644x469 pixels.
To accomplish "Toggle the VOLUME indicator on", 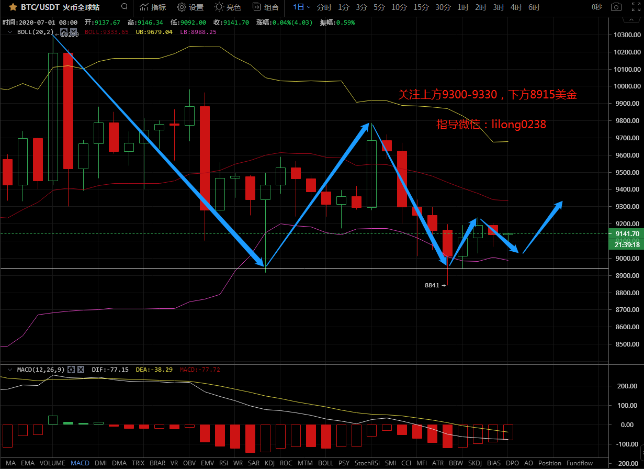I will click(x=52, y=463).
